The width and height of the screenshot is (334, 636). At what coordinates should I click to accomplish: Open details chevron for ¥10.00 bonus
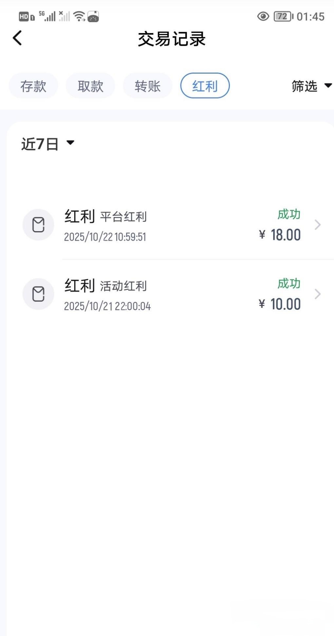click(317, 294)
